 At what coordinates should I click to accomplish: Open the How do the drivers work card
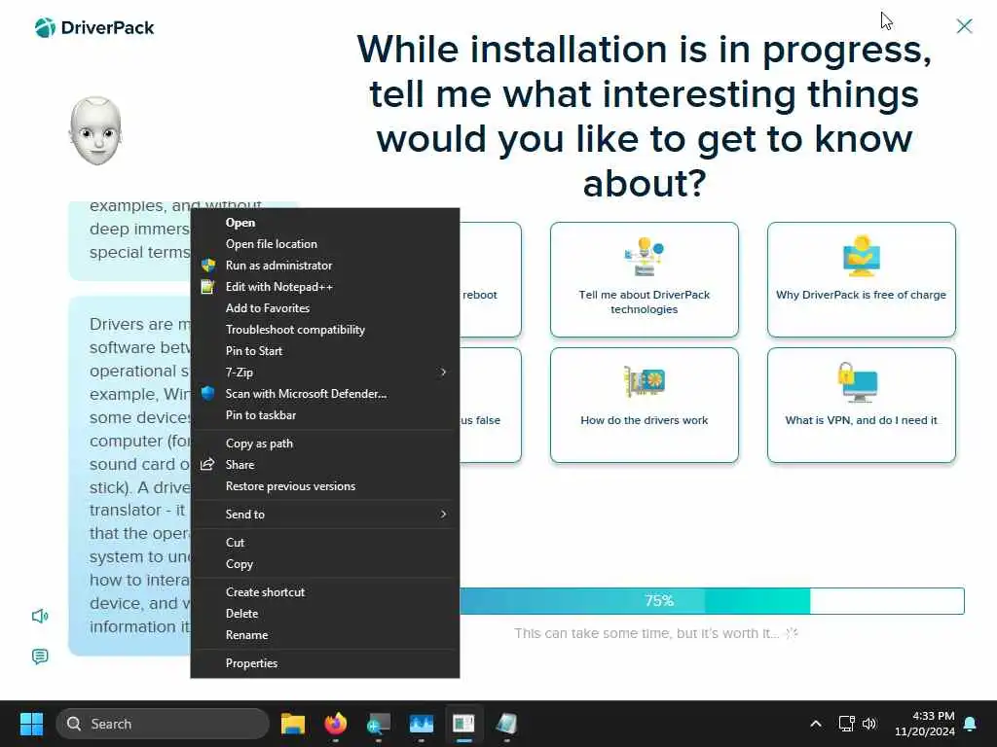click(645, 405)
